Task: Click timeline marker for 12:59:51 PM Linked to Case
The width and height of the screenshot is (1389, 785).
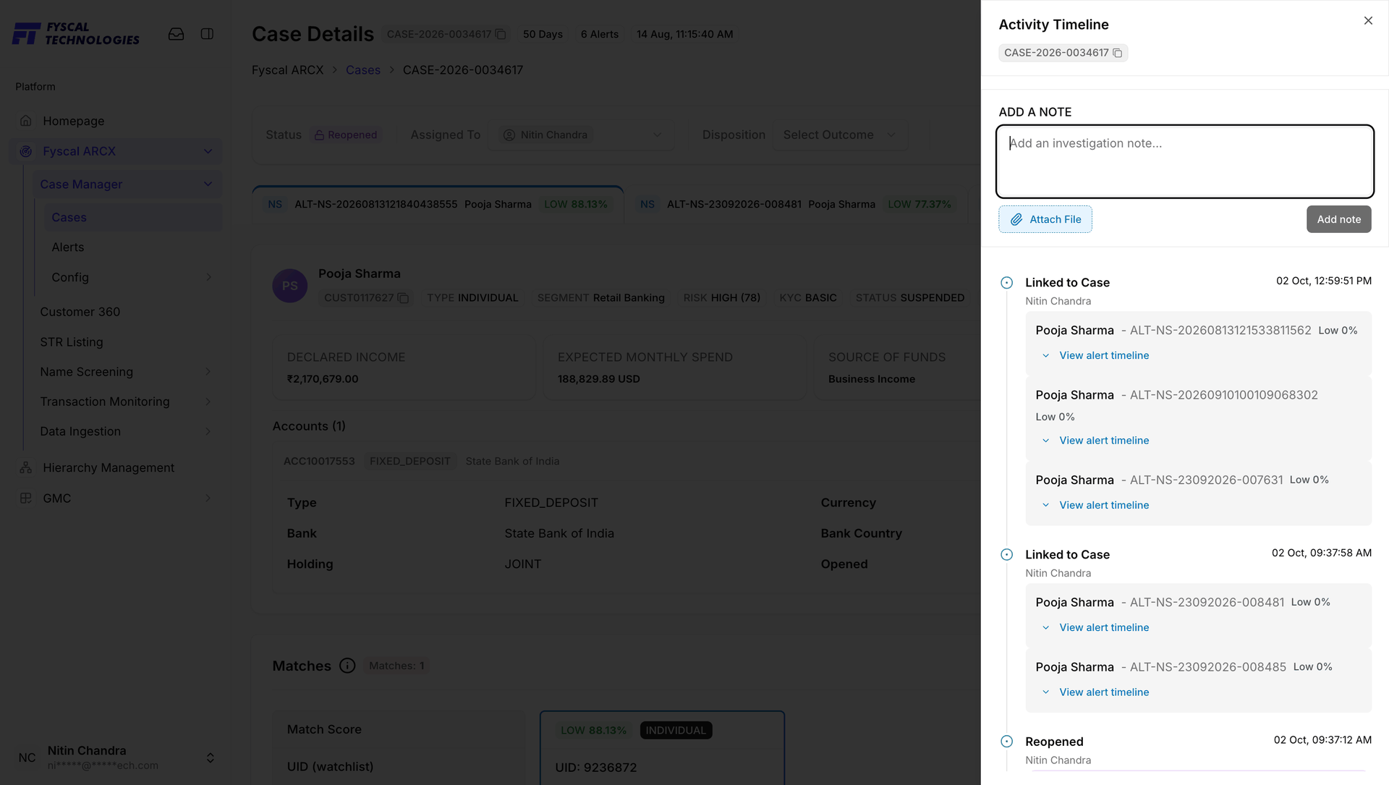Action: (x=1006, y=283)
